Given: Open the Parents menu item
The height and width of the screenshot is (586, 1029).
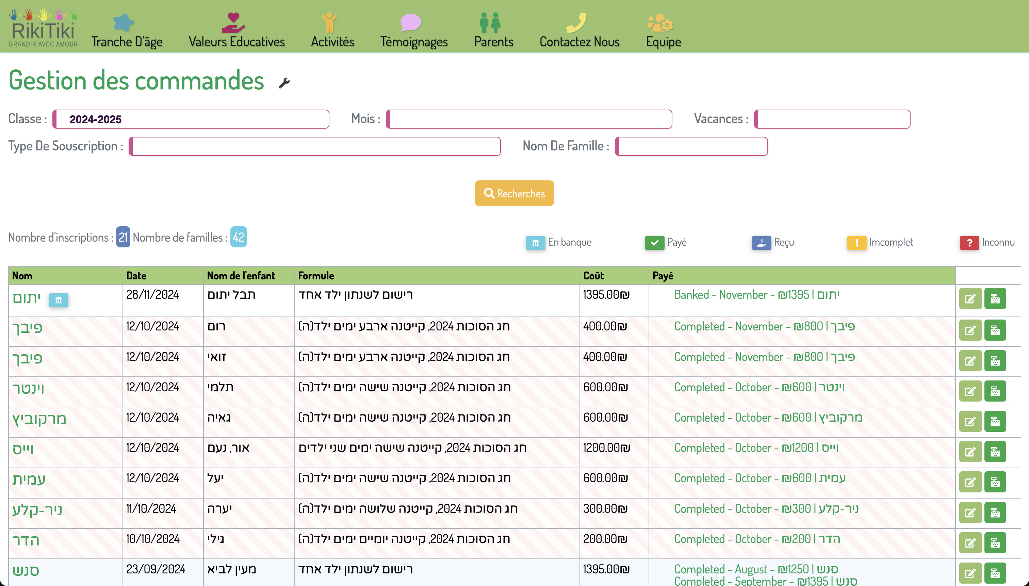Looking at the screenshot, I should [493, 30].
